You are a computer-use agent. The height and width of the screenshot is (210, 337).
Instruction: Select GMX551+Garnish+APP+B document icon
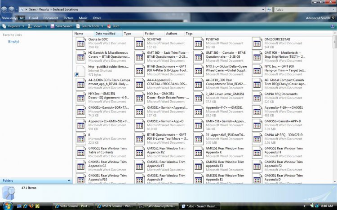click(257, 125)
